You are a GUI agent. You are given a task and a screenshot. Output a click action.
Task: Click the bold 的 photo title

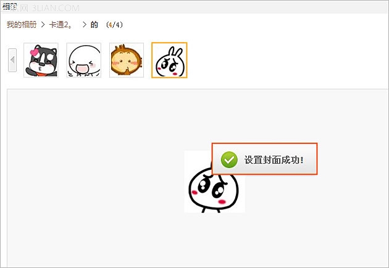click(x=94, y=25)
